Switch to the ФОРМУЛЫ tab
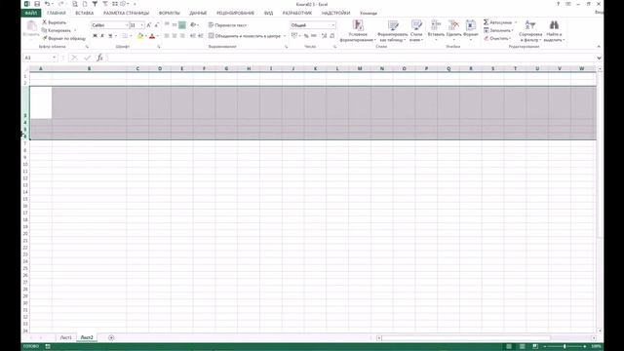624x351 pixels. [169, 13]
